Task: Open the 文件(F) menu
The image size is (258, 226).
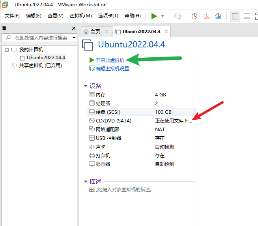Action: 12,16
